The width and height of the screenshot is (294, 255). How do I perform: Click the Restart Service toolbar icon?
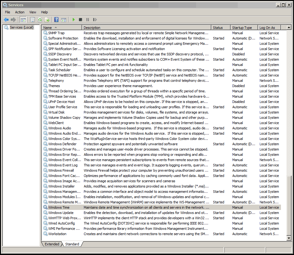[x=95, y=20]
